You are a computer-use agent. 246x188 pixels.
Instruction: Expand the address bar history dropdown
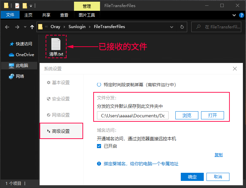click(x=173, y=27)
